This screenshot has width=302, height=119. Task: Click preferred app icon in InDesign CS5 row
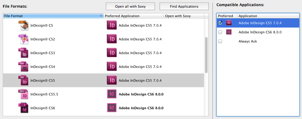point(112,80)
